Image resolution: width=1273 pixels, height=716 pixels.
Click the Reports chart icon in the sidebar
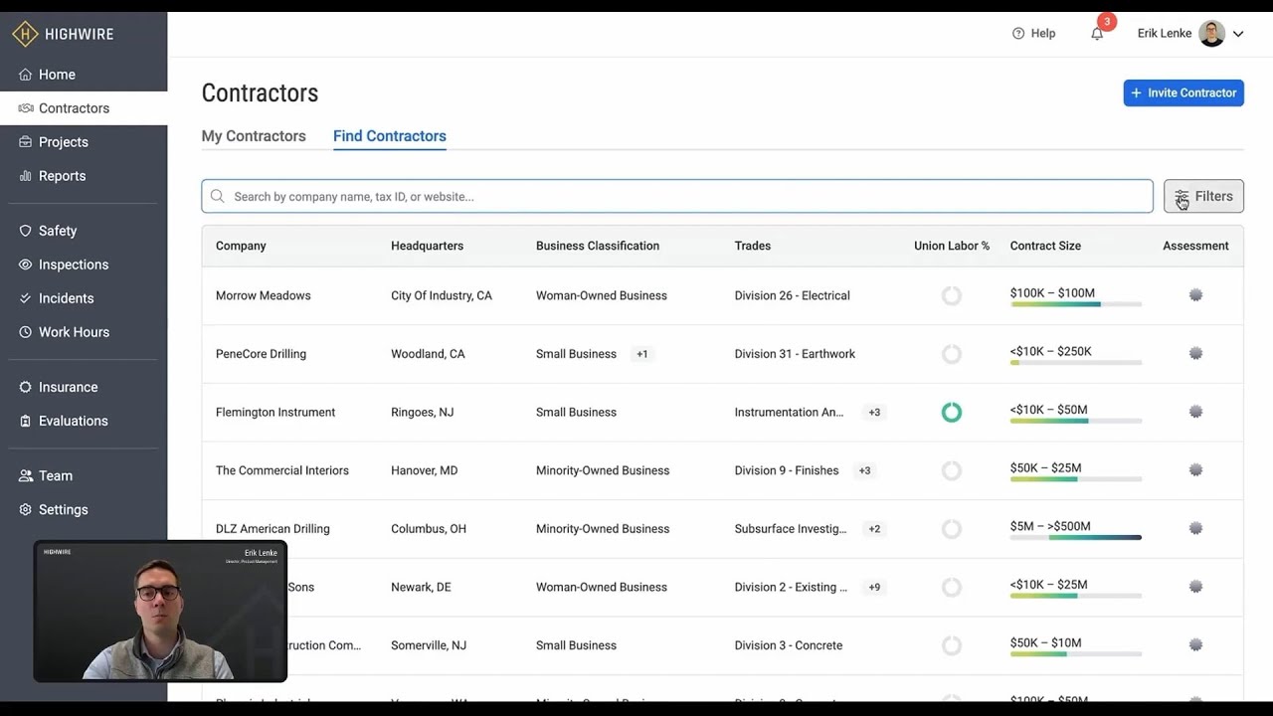(x=26, y=176)
